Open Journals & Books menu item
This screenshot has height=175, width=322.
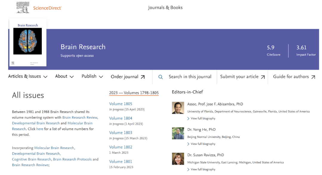(165, 8)
